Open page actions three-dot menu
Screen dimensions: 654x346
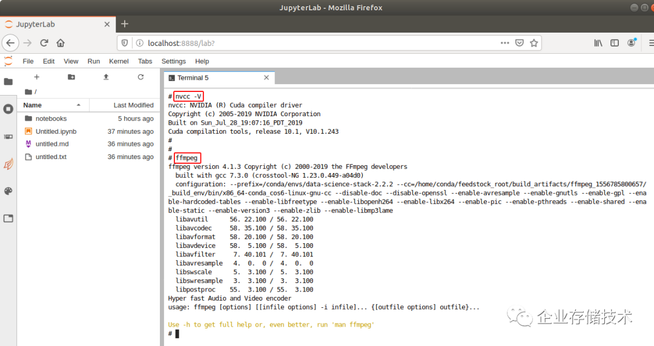(x=504, y=43)
